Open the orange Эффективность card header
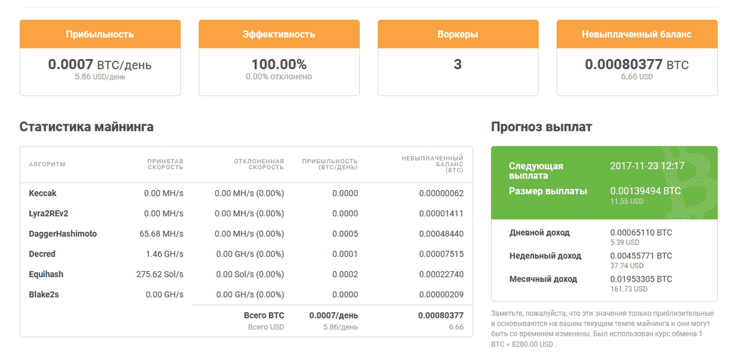 point(279,34)
